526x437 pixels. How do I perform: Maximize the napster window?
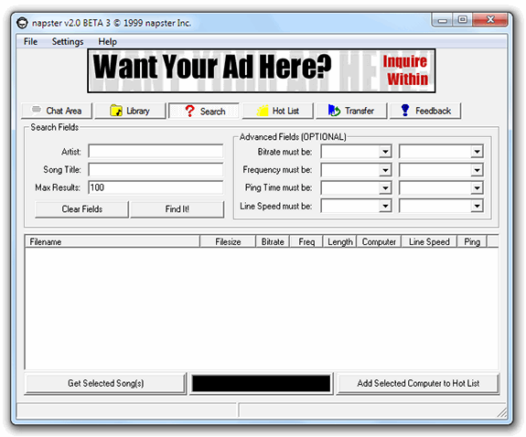[463, 20]
